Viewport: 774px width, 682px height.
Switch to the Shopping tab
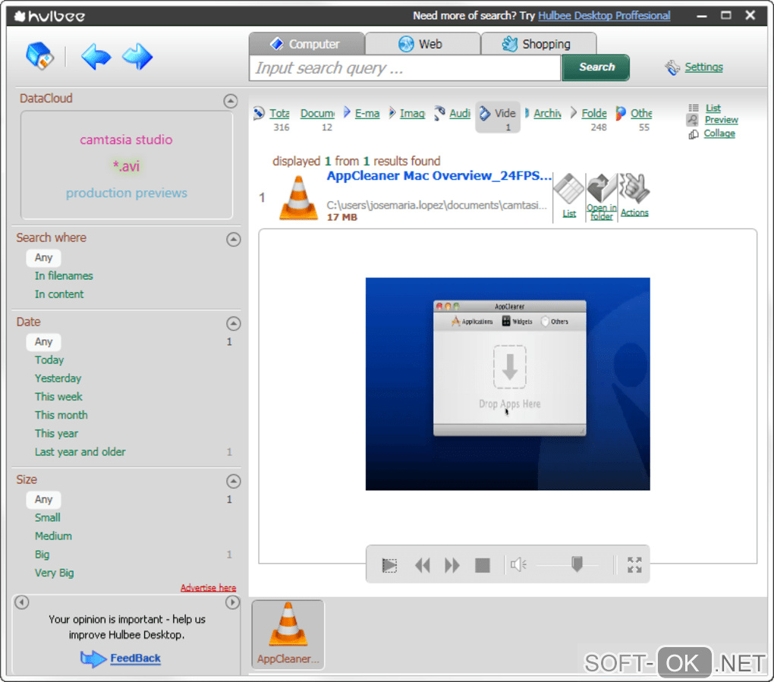click(539, 44)
